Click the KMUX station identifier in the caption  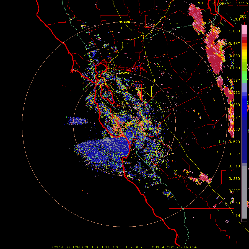(x=154, y=247)
